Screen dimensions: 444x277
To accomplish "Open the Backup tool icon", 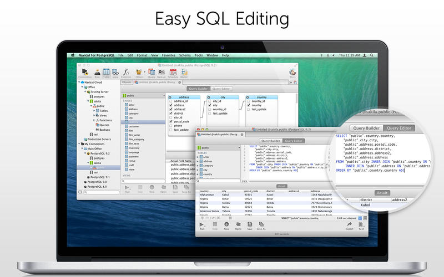I will tap(160, 72).
